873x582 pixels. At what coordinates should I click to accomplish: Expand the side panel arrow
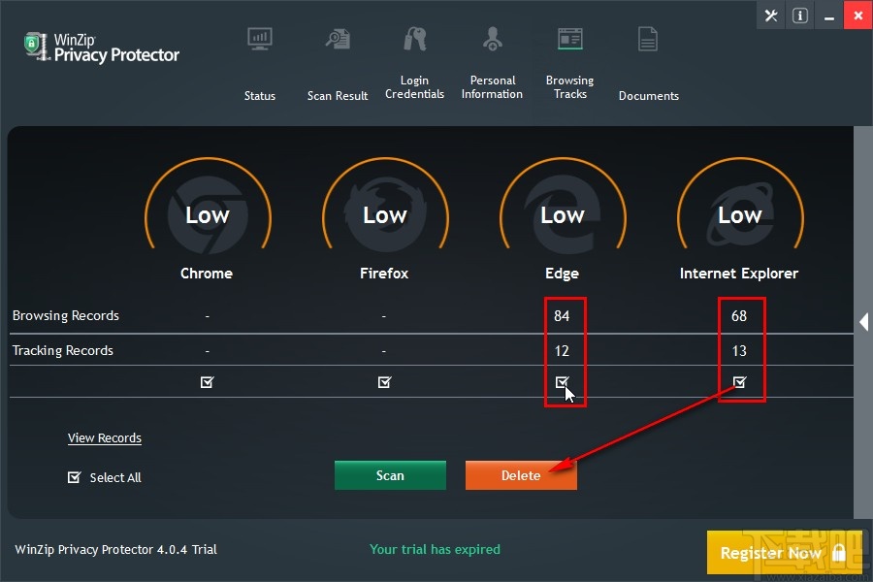point(863,321)
